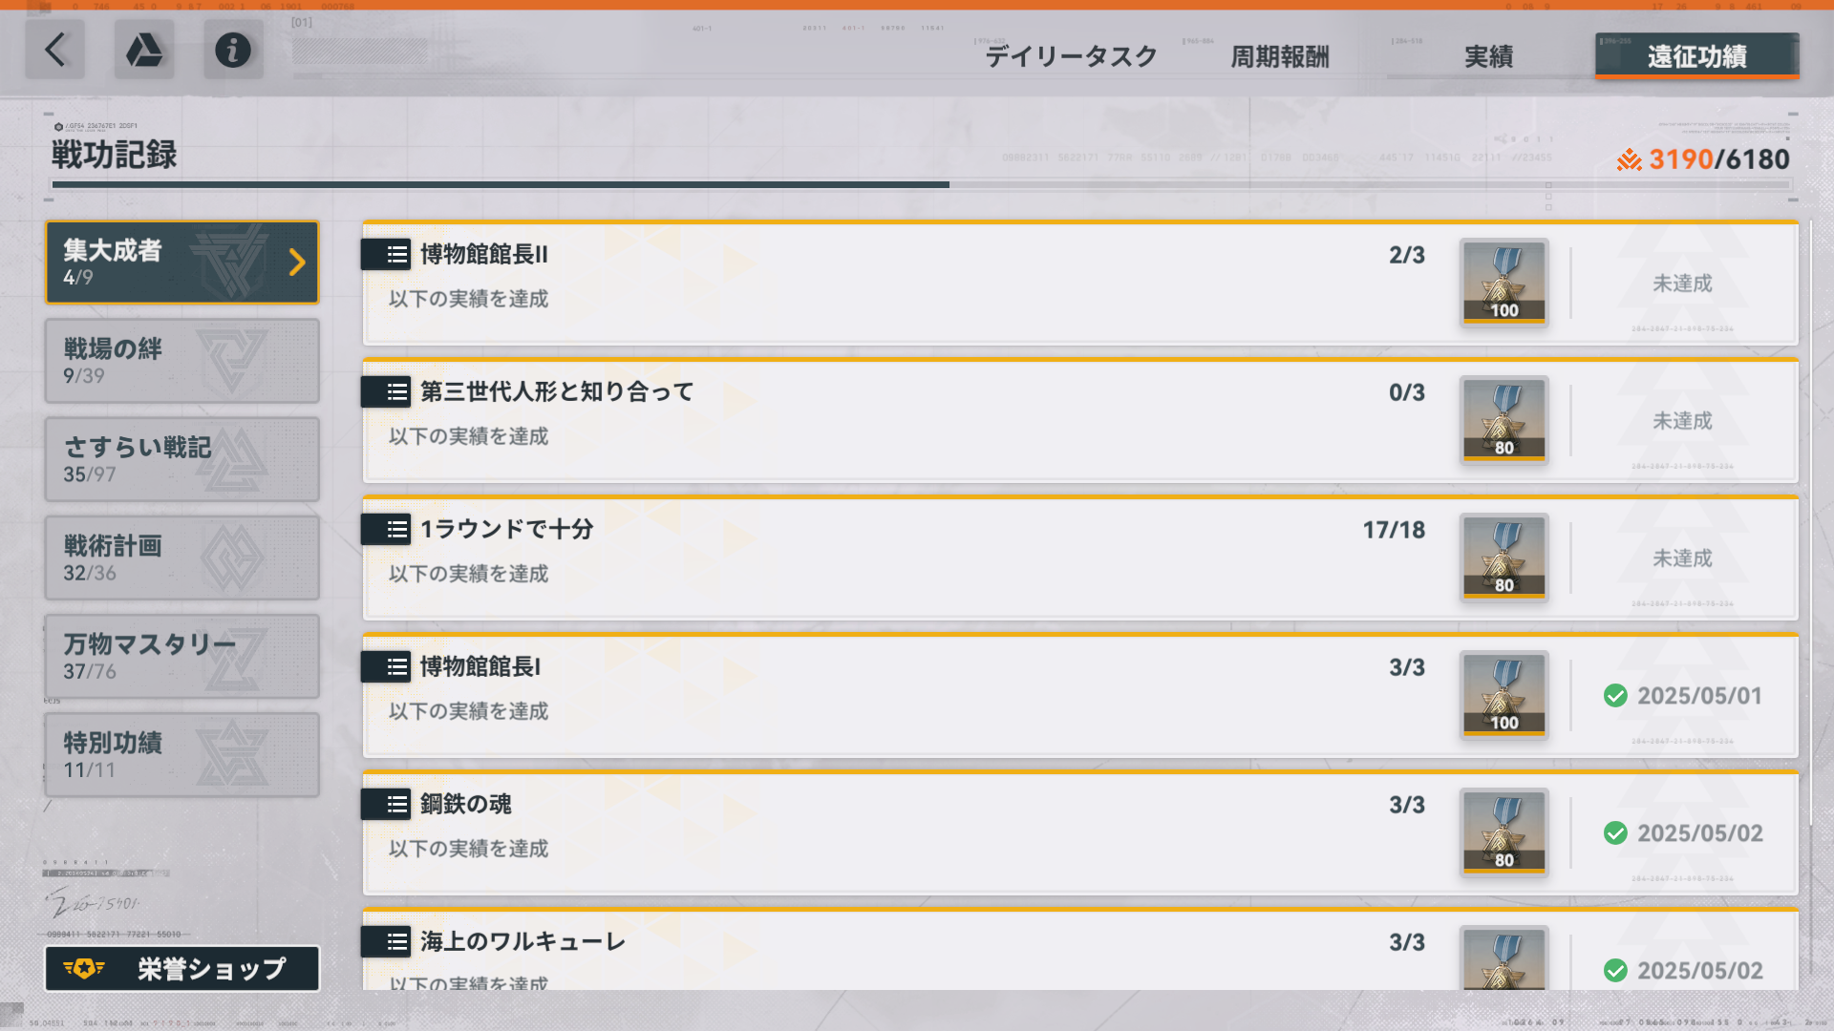Open the 栄誉ショップ button
1834x1031 pixels.
(182, 969)
